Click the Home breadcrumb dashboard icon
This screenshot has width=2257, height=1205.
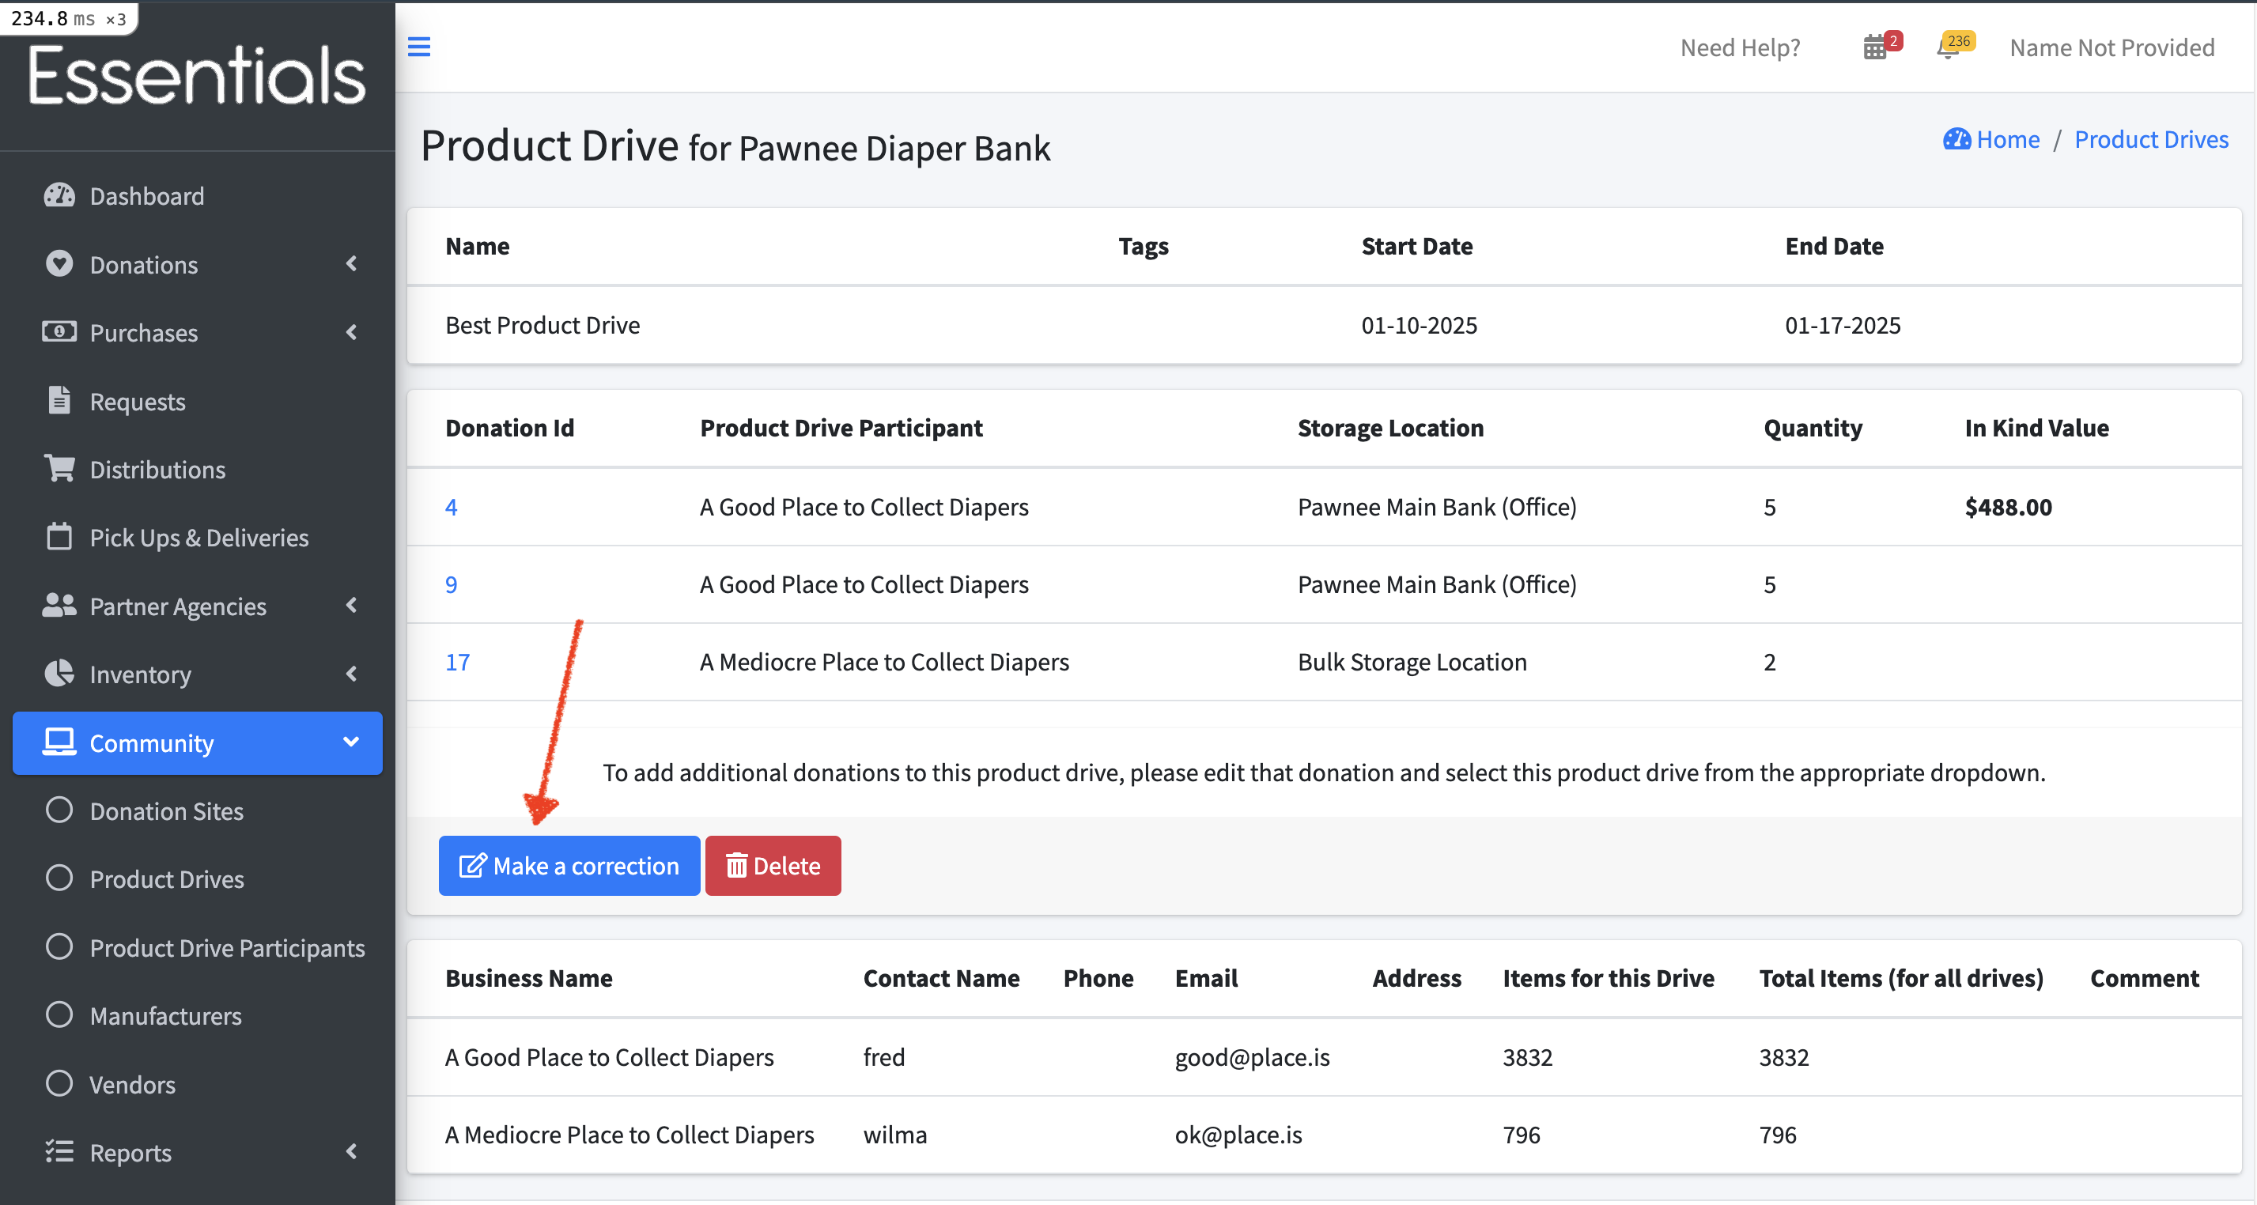click(x=1956, y=139)
